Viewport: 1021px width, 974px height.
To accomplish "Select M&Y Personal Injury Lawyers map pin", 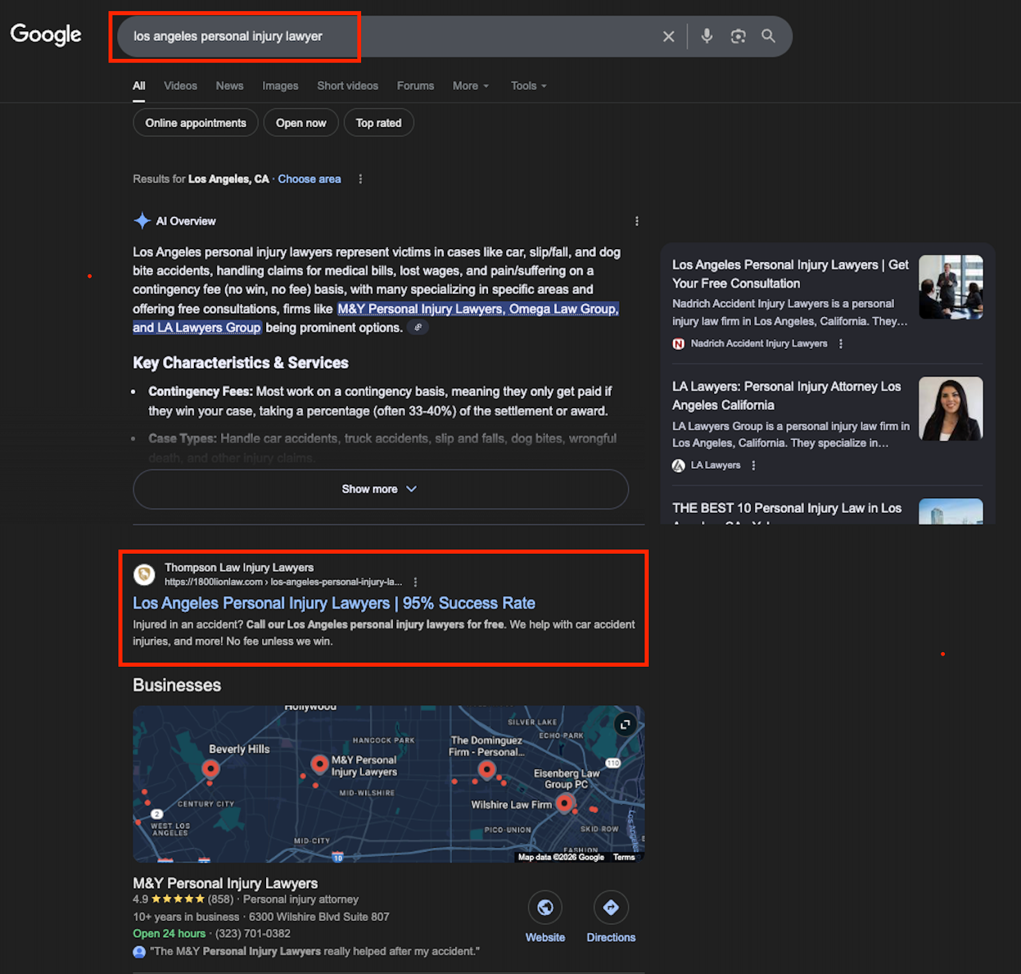I will pyautogui.click(x=319, y=764).
